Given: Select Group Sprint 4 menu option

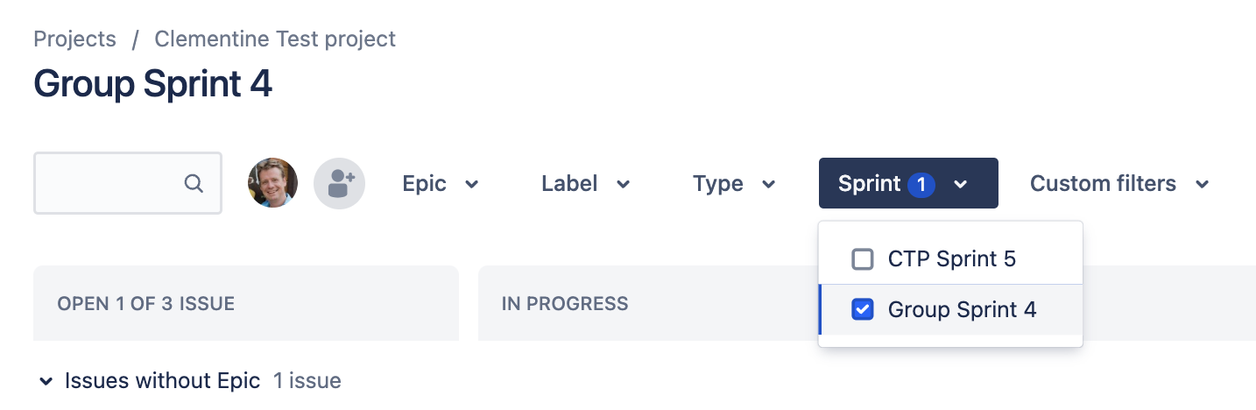Looking at the screenshot, I should pyautogui.click(x=951, y=309).
